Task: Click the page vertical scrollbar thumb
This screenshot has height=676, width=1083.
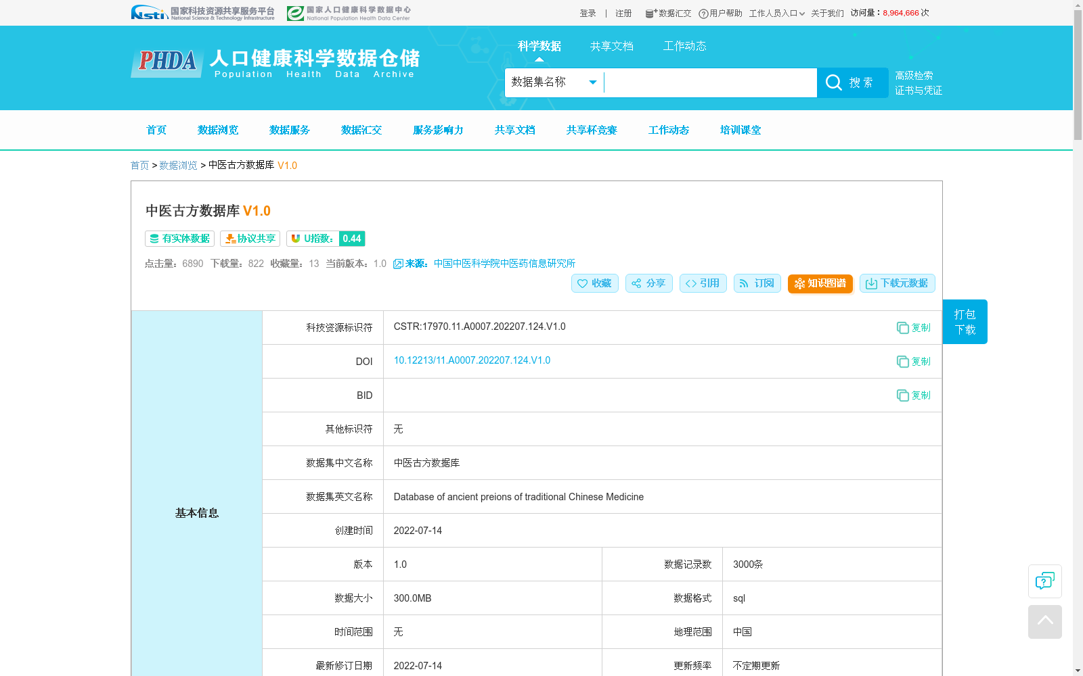Action: click(x=1078, y=75)
